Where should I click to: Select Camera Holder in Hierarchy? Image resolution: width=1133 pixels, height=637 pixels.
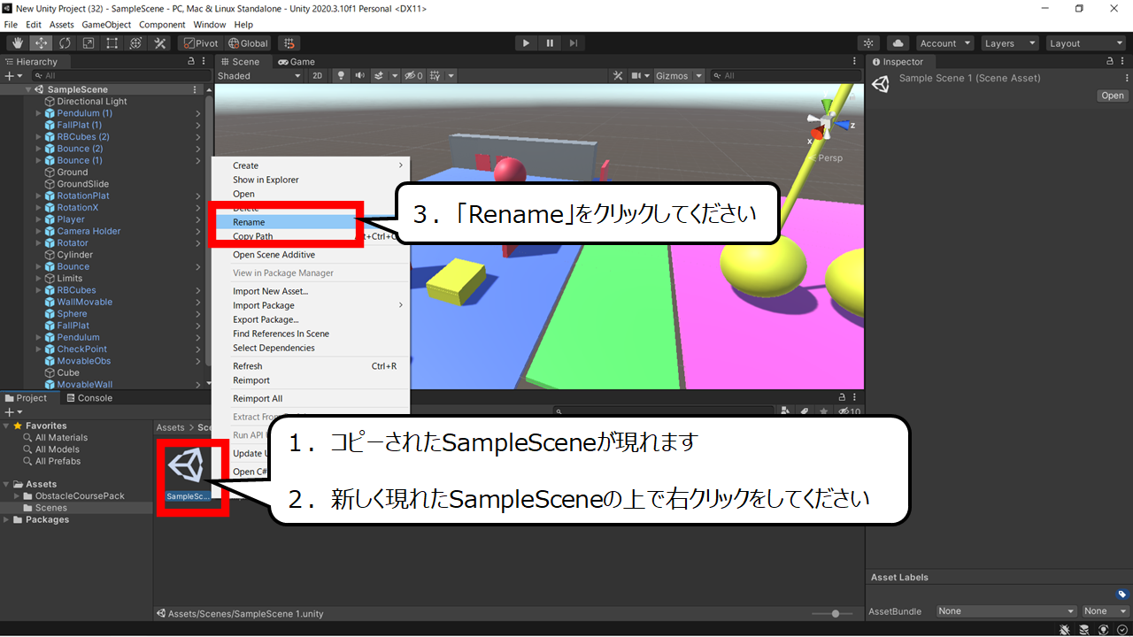[89, 231]
